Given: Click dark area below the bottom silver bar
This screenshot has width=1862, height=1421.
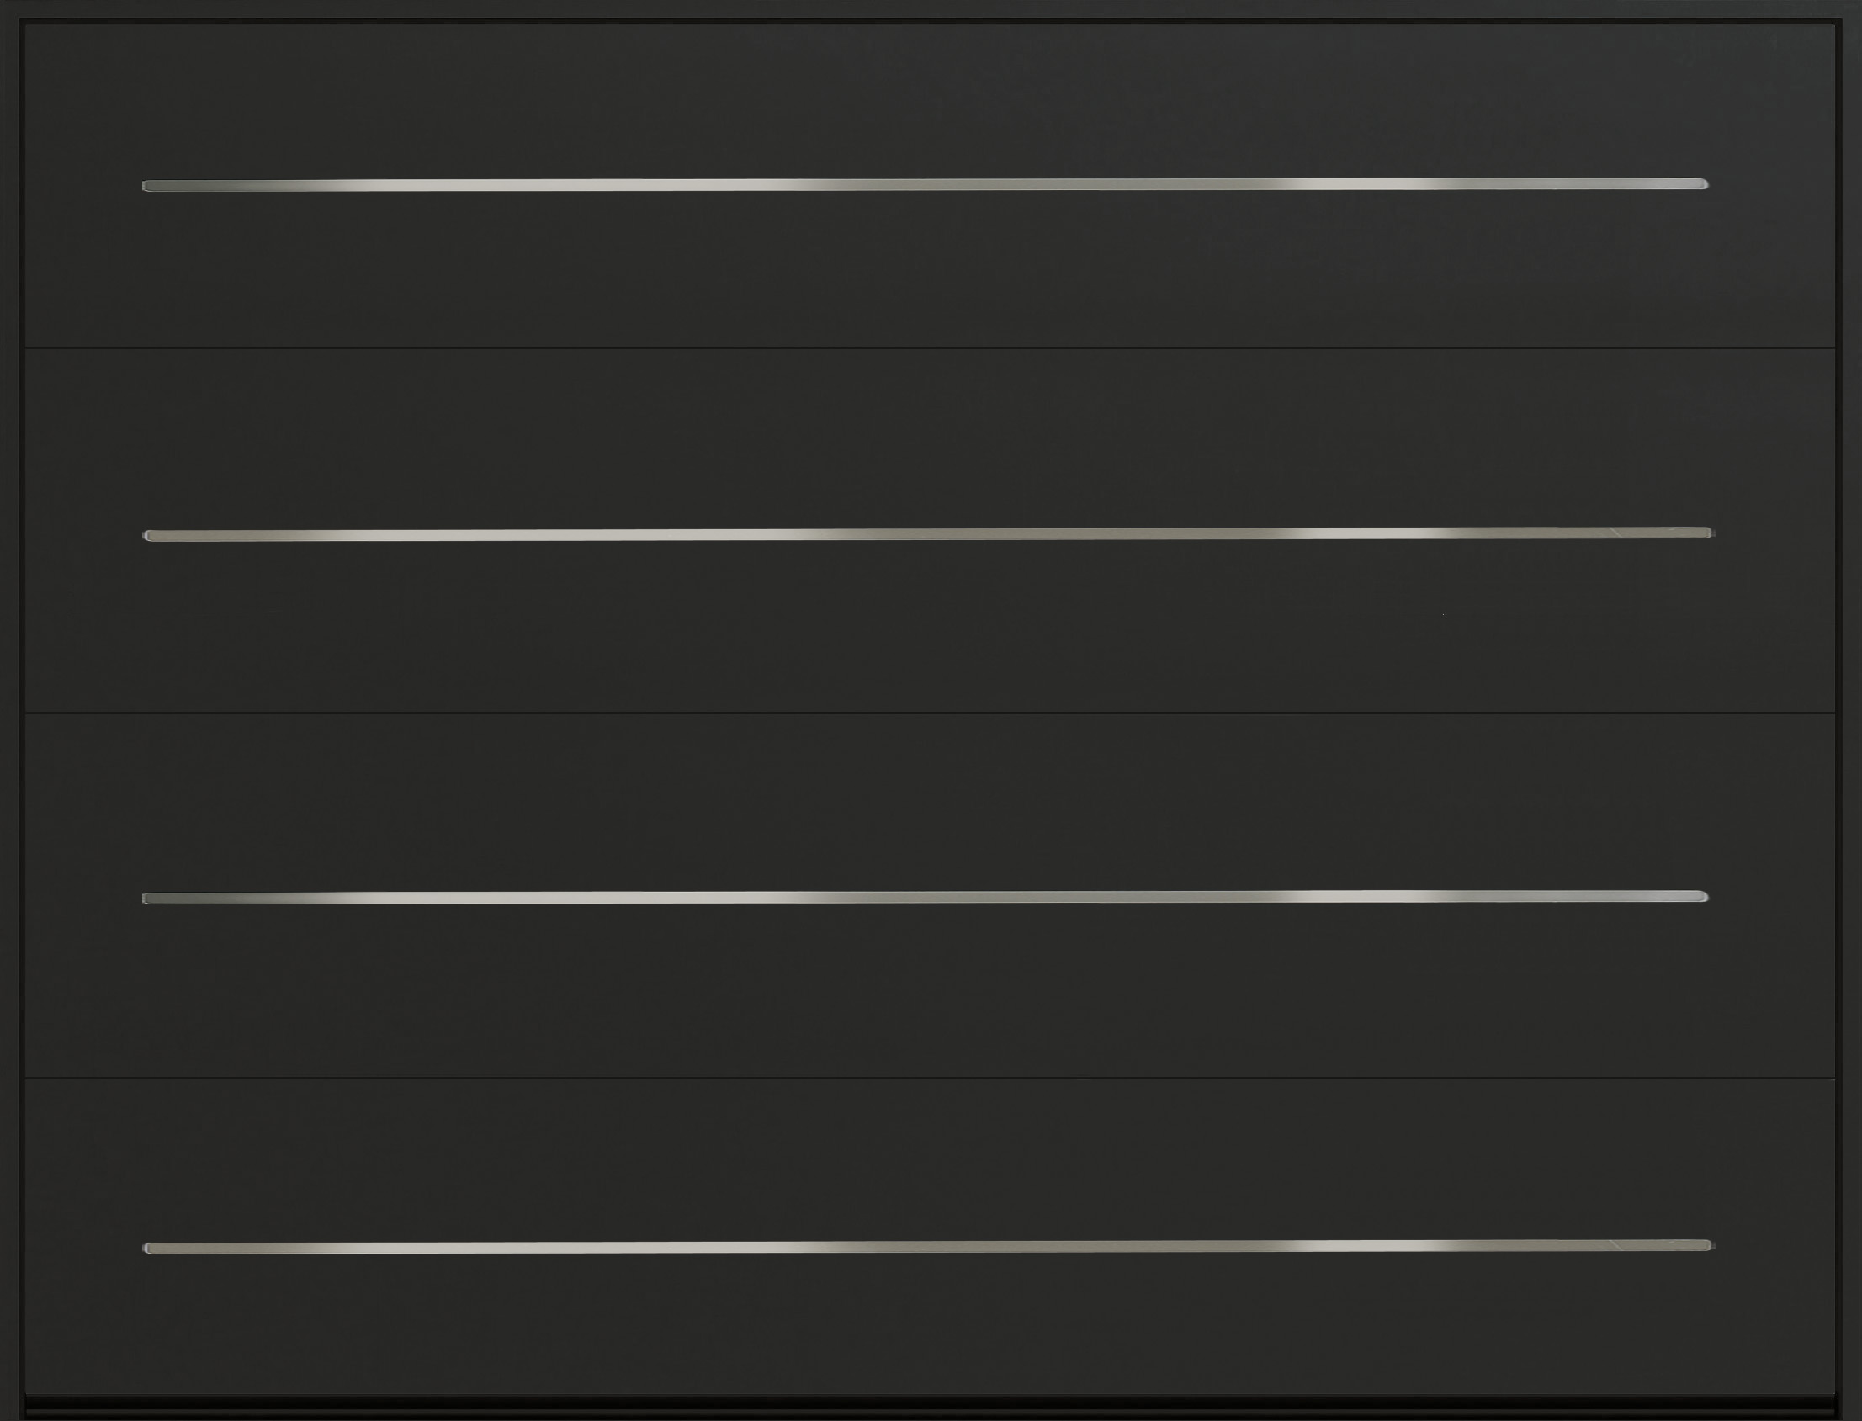Looking at the screenshot, I should pos(931,1328).
